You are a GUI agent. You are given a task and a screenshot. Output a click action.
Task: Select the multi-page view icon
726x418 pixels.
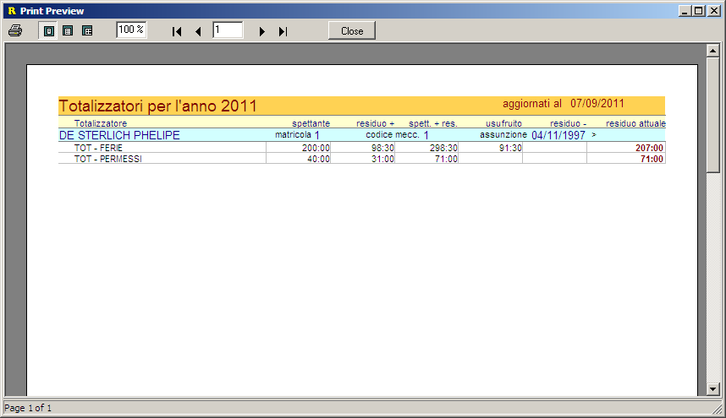pyautogui.click(x=87, y=31)
